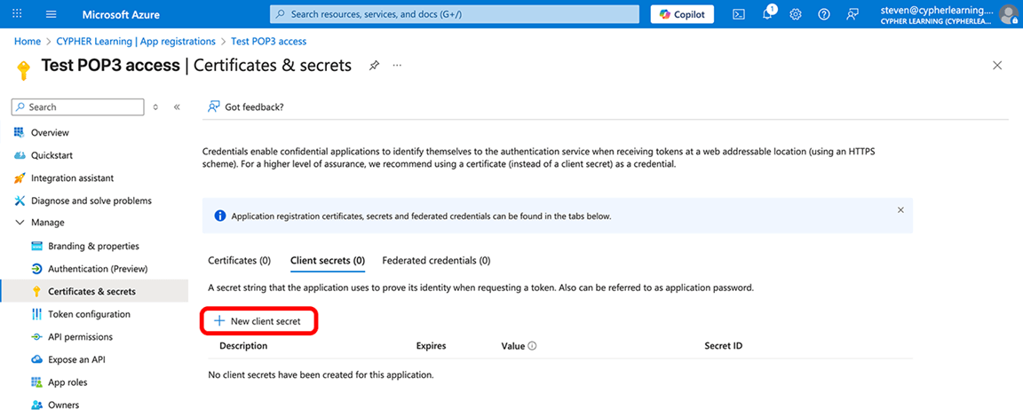Open the user account avatar
Viewport: 1023px width, 417px height.
tap(1007, 14)
